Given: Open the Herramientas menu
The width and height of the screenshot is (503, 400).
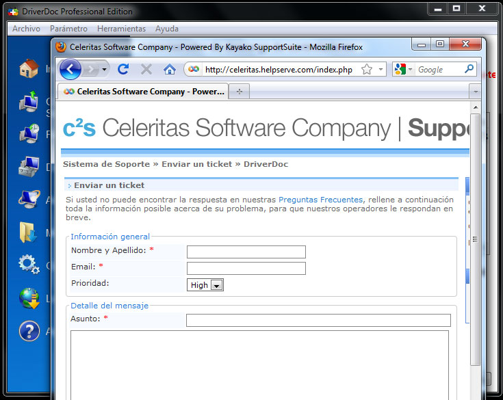Looking at the screenshot, I should tap(121, 29).
